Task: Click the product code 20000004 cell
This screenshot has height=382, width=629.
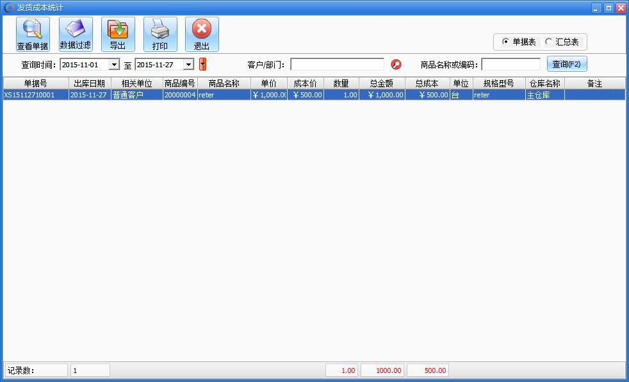Action: click(180, 95)
